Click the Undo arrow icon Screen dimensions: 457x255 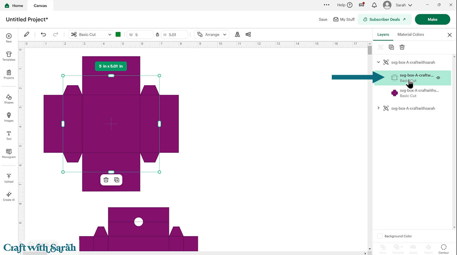[43, 34]
